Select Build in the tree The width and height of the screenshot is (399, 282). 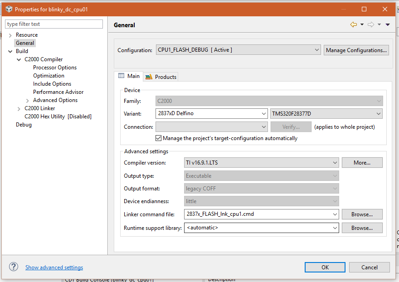[22, 51]
